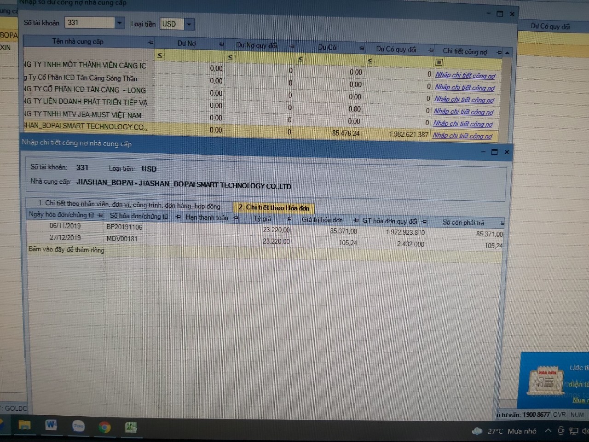The height and width of the screenshot is (442, 589).
Task: Click pin icon on Dư Nợ column header
Action: pos(221,44)
